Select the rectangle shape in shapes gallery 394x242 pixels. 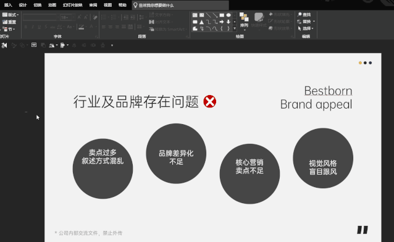(222, 15)
